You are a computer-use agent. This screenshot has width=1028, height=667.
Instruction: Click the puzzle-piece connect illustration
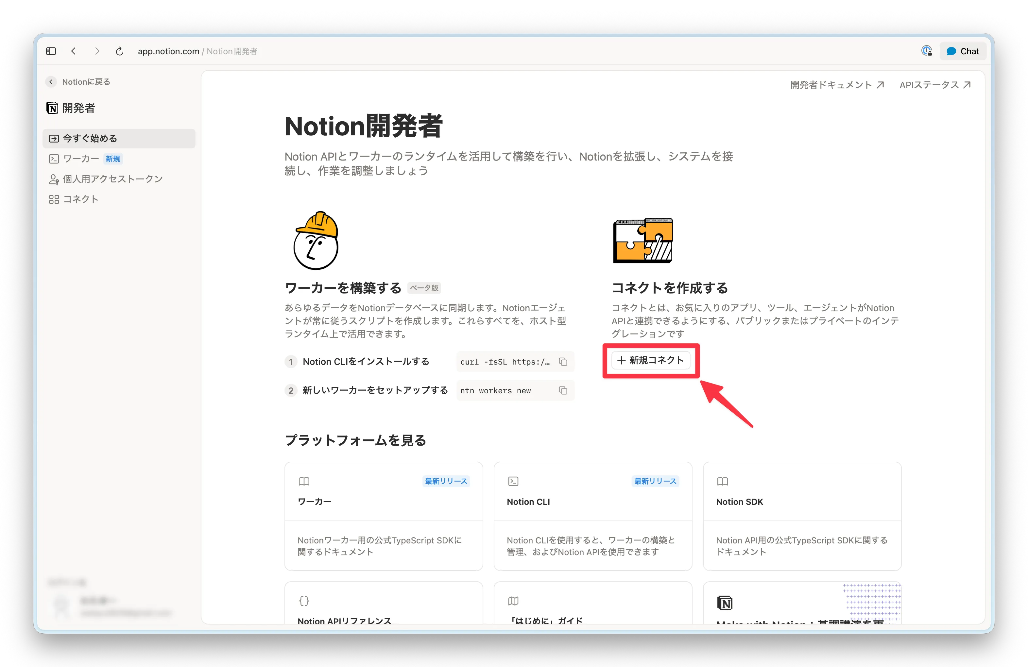(643, 240)
